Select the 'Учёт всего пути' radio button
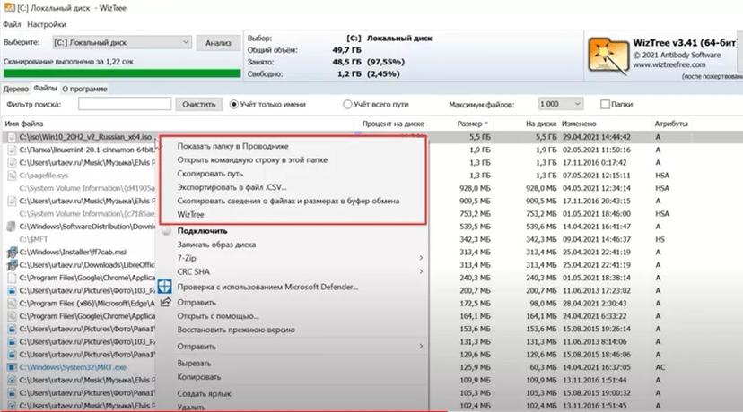Image resolution: width=743 pixels, height=412 pixels. tap(347, 105)
